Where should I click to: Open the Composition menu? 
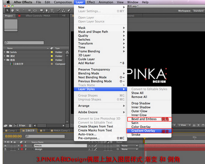[63, 2]
